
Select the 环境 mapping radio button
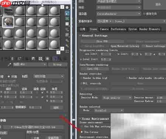coord(8,77)
